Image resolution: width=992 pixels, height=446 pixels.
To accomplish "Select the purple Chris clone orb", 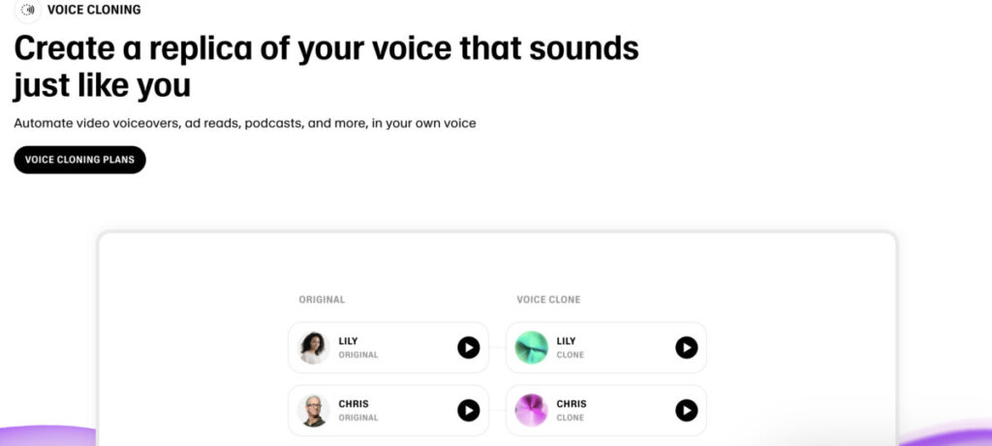I will pyautogui.click(x=532, y=410).
